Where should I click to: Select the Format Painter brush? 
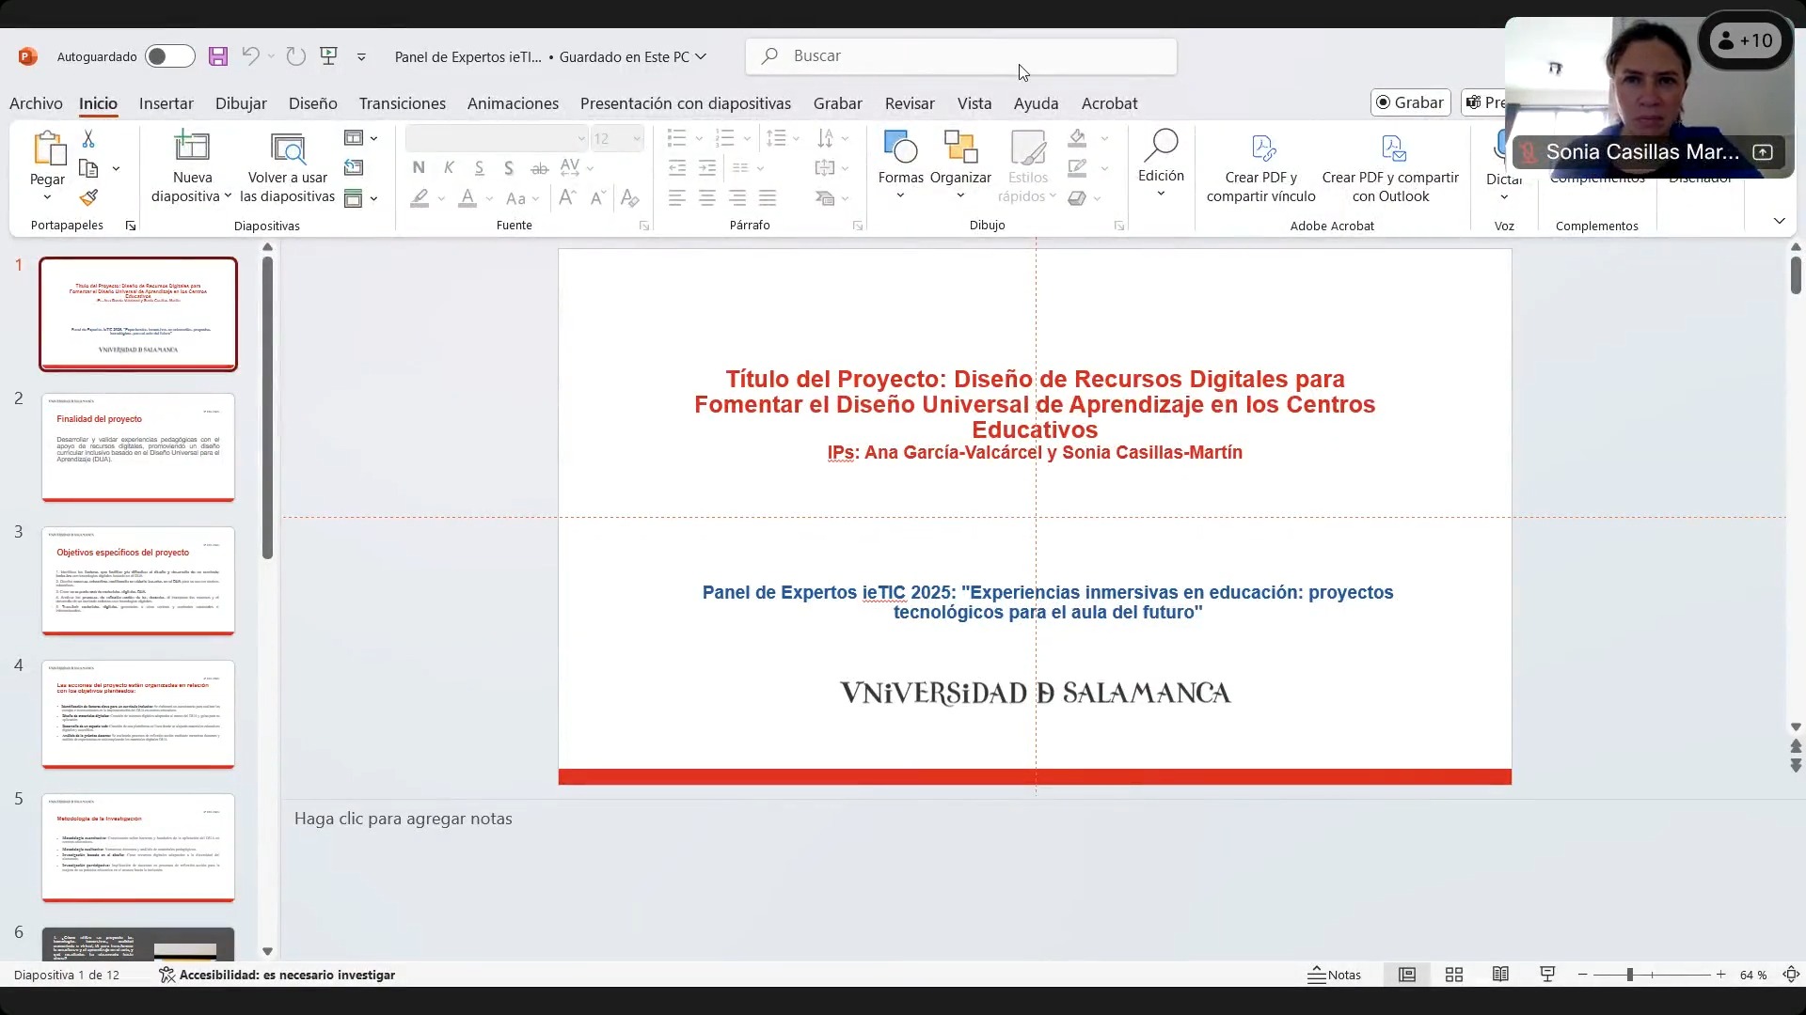(88, 198)
